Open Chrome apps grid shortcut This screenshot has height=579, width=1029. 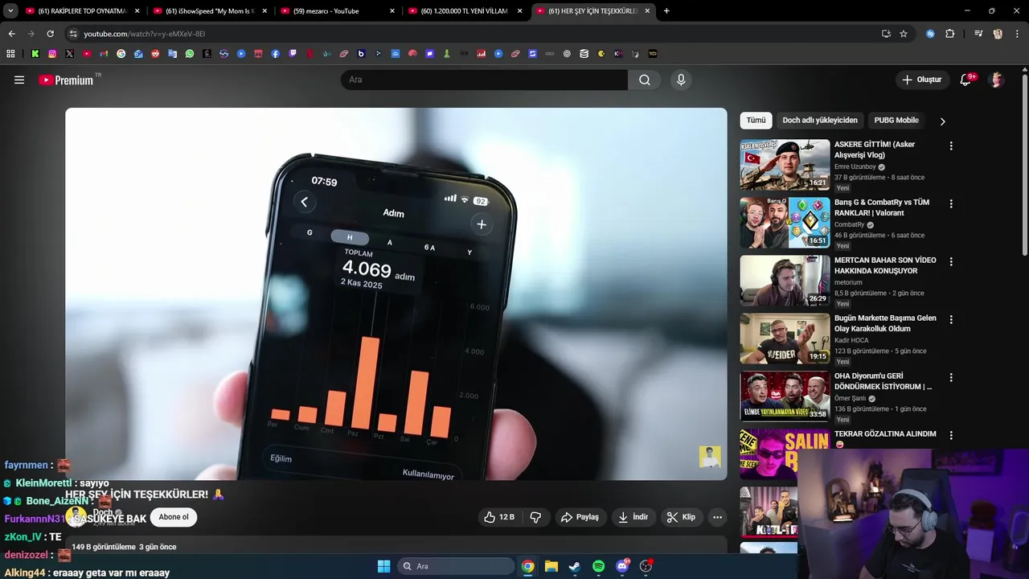point(10,54)
